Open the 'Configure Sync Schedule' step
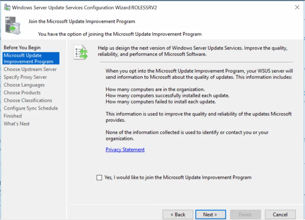 [31, 108]
